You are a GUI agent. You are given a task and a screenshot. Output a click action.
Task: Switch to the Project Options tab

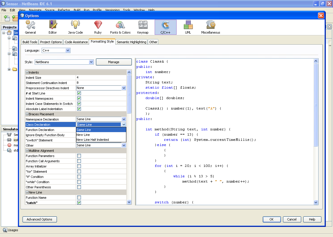[51, 42]
